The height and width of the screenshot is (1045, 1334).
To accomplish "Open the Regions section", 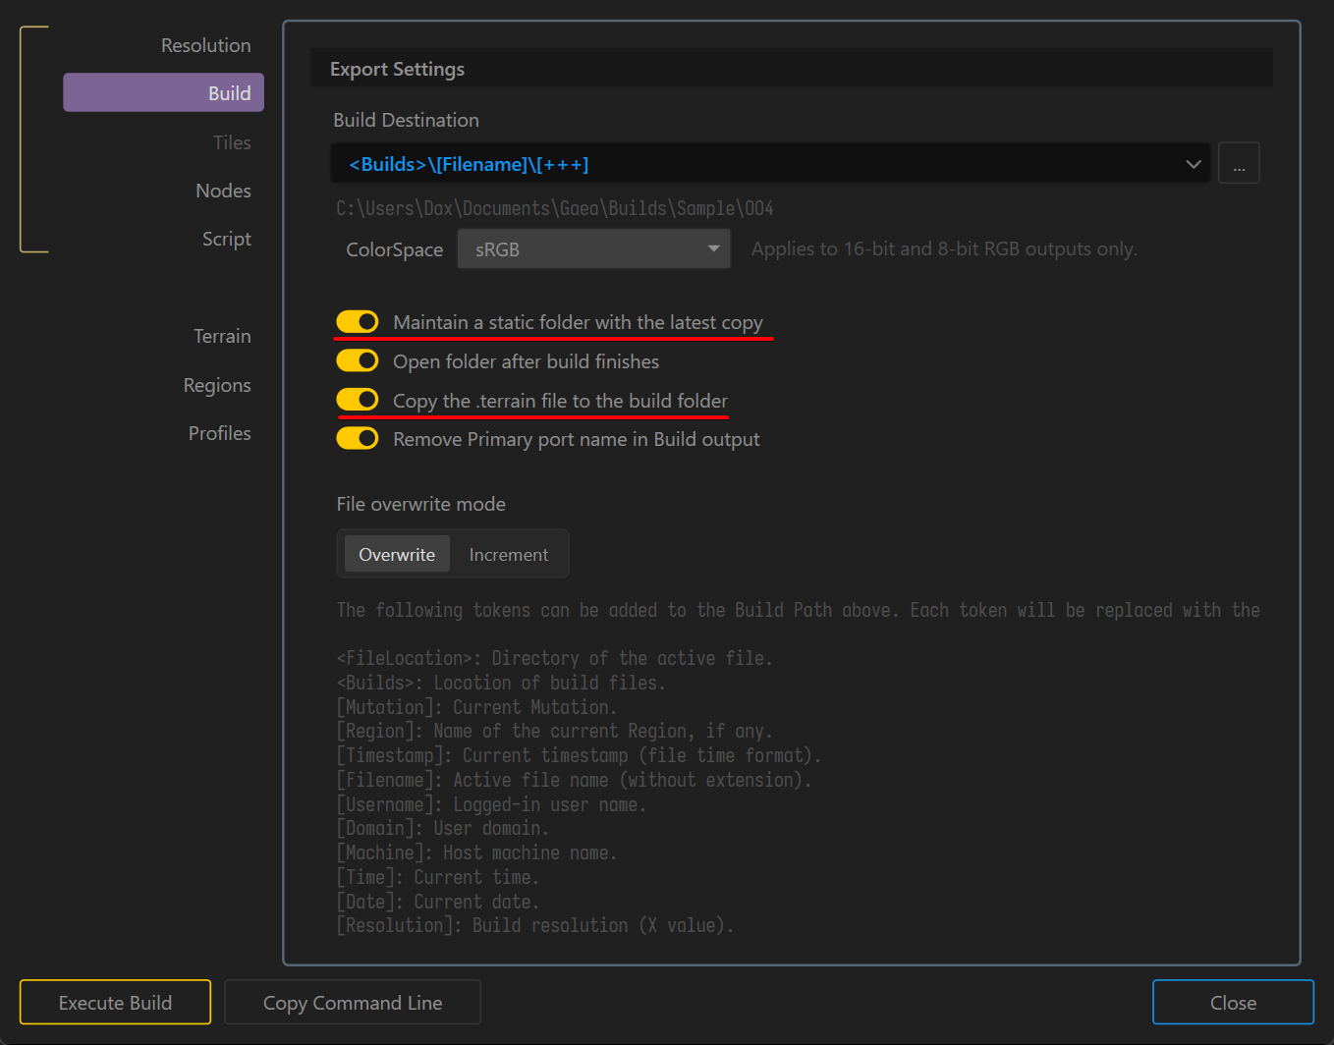I will coord(217,385).
